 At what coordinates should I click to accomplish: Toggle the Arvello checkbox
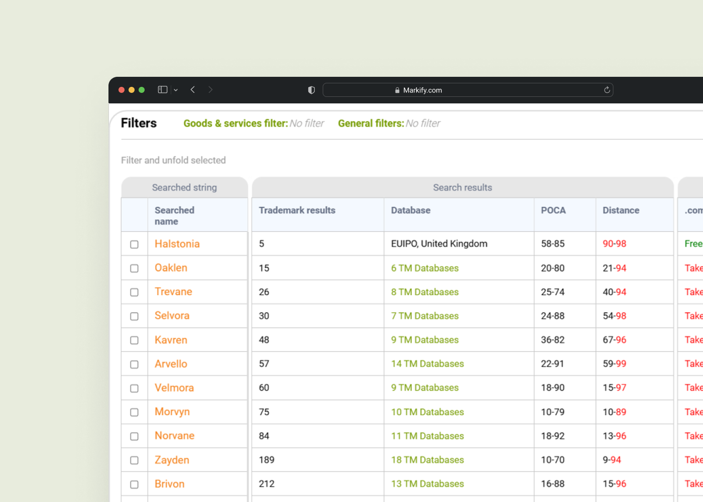[x=134, y=364]
